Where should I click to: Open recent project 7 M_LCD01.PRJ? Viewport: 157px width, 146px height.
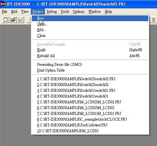pyautogui.click(x=90, y=114)
